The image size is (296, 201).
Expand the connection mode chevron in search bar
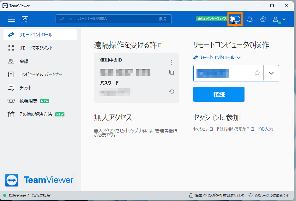(x=70, y=19)
